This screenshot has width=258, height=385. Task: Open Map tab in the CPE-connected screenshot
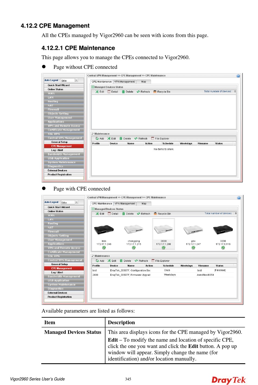[x=144, y=204]
